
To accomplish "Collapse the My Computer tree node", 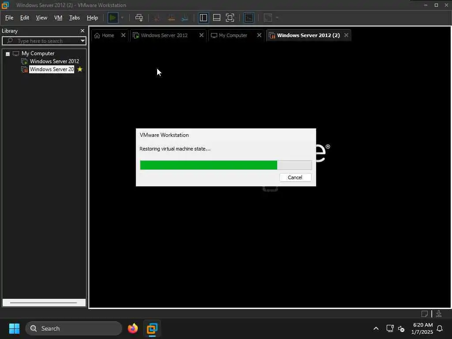I will coord(8,54).
